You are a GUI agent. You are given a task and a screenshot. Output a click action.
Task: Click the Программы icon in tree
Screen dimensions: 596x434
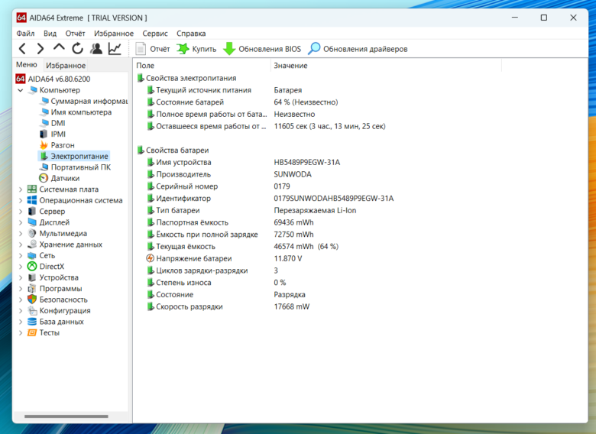(32, 289)
